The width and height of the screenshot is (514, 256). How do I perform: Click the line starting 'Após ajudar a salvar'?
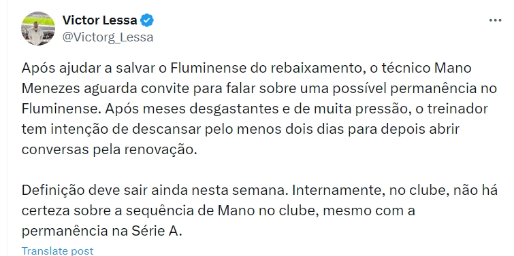(246, 68)
